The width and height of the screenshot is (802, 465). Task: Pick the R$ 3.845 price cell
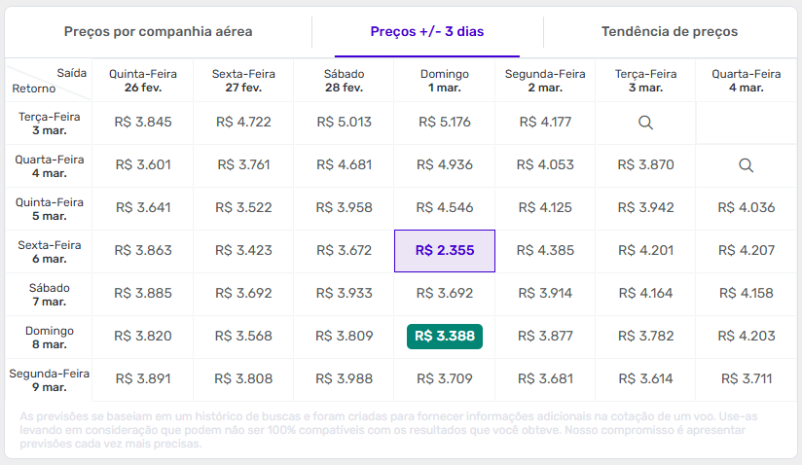tap(143, 123)
